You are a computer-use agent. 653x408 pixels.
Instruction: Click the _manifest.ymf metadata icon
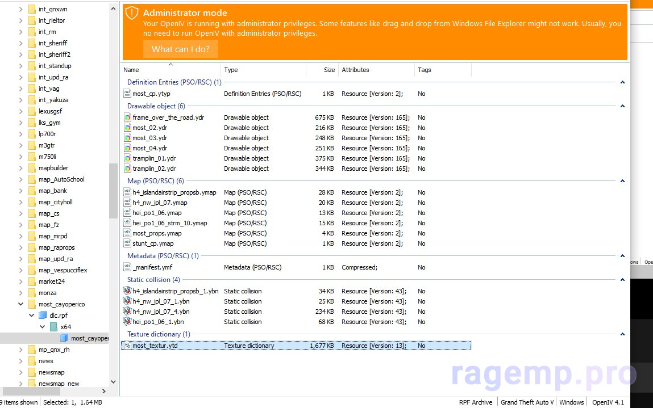pos(127,267)
